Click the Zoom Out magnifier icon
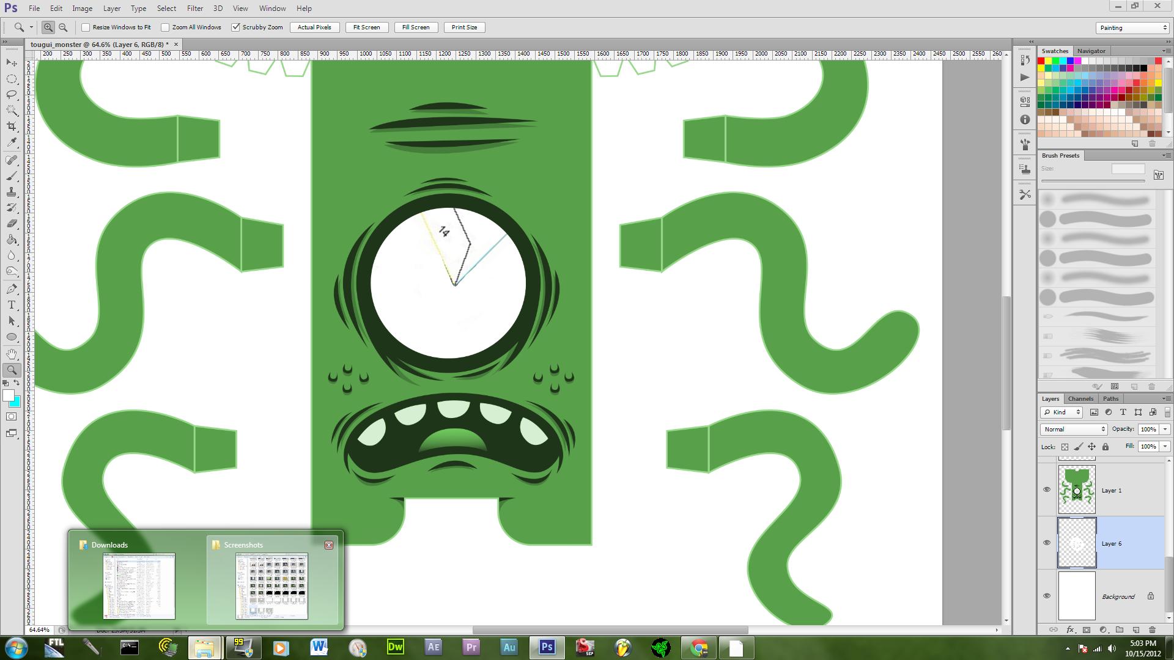 (63, 28)
